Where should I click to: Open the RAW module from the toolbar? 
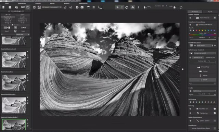click(23, 7)
